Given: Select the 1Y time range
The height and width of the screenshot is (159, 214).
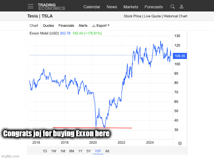Looking at the screenshot, I should 80,151.
